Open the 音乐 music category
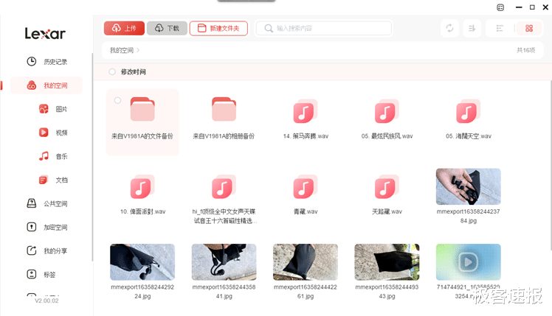This screenshot has height=316, width=552. click(x=53, y=156)
